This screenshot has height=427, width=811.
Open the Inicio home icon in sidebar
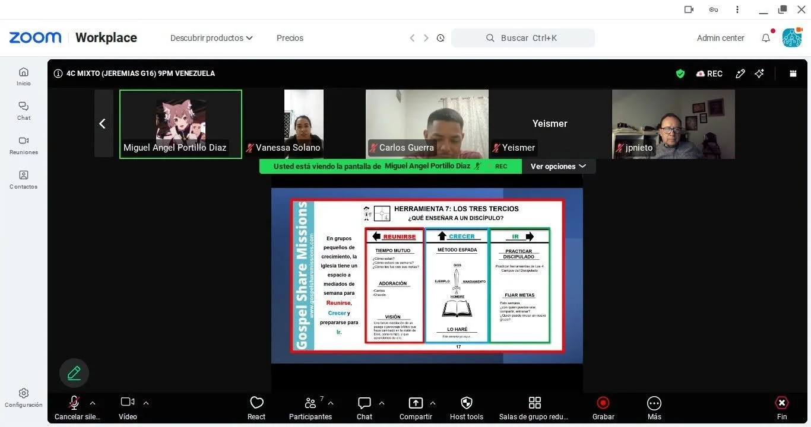click(x=24, y=77)
